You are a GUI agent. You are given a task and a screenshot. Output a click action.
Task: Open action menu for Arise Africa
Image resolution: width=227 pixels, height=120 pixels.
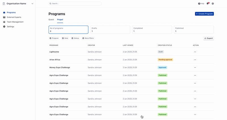(195, 60)
